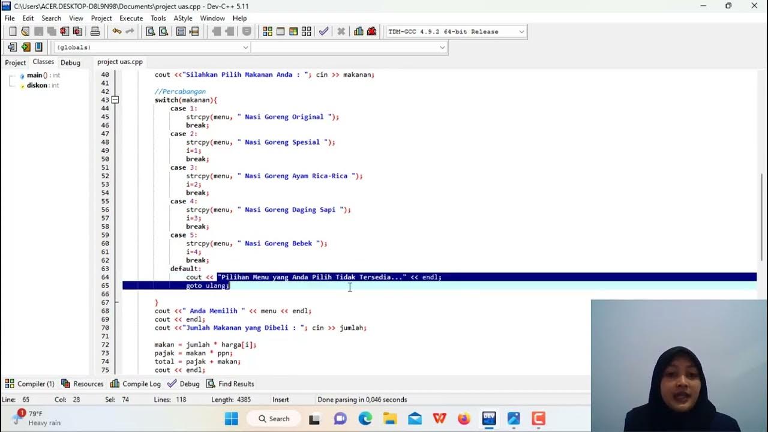The height and width of the screenshot is (432, 768).
Task: Click the 'Lines: 118' status bar entry
Action: click(170, 400)
